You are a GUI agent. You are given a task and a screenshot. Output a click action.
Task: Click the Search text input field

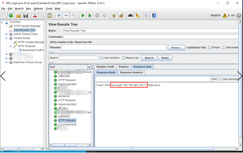point(78,58)
